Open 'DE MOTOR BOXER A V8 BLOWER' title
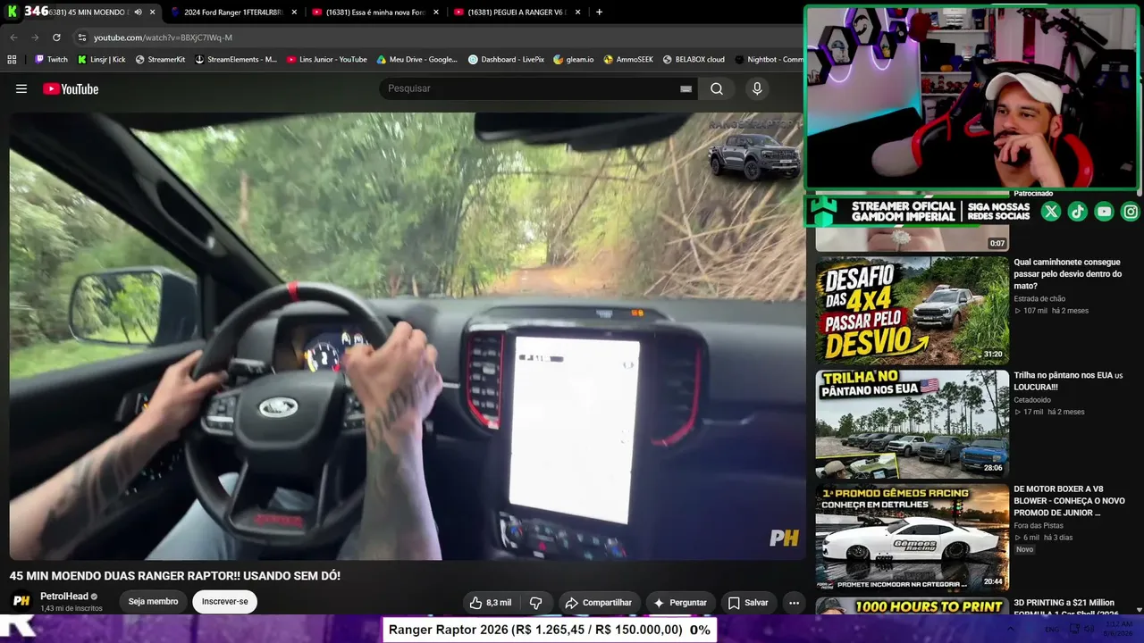The width and height of the screenshot is (1144, 643). click(x=1069, y=501)
